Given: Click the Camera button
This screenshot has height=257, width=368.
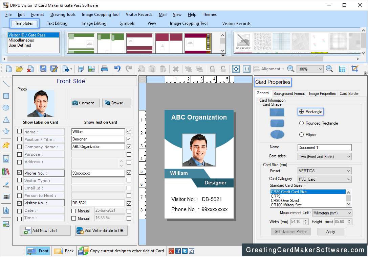Looking at the screenshot, I should tap(85, 103).
